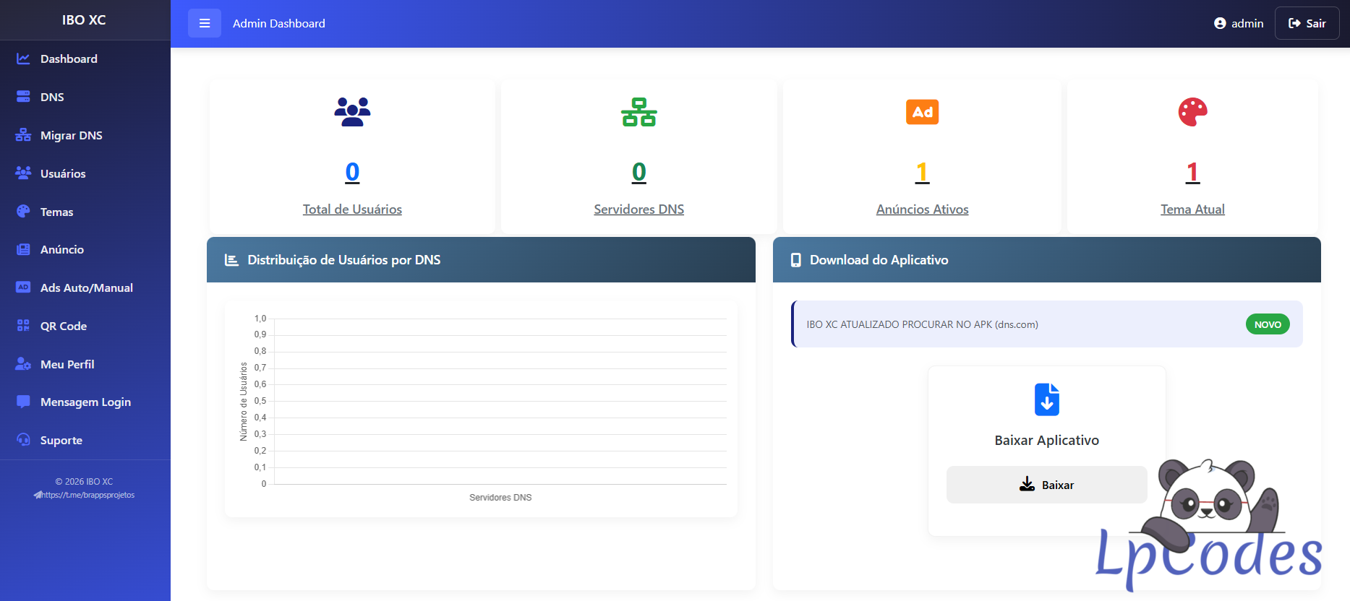Click the blue file download icon
1350x601 pixels.
coord(1046,399)
